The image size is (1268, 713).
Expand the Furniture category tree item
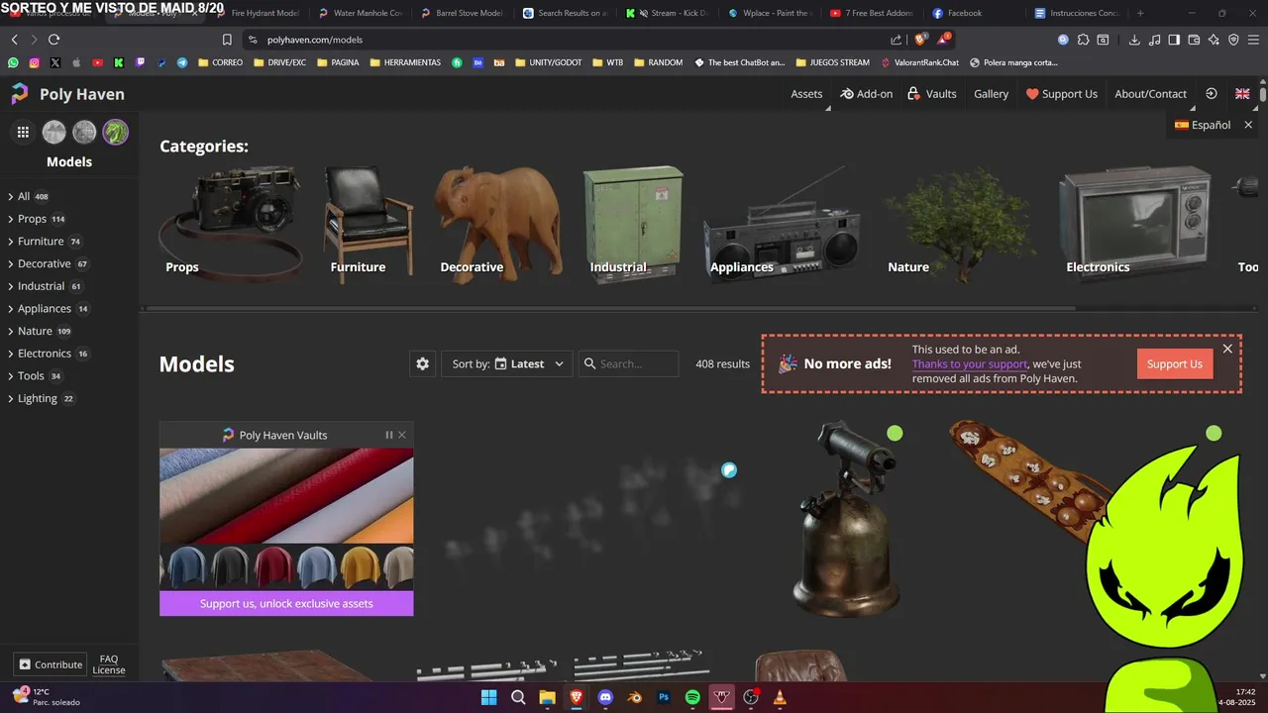(x=10, y=242)
